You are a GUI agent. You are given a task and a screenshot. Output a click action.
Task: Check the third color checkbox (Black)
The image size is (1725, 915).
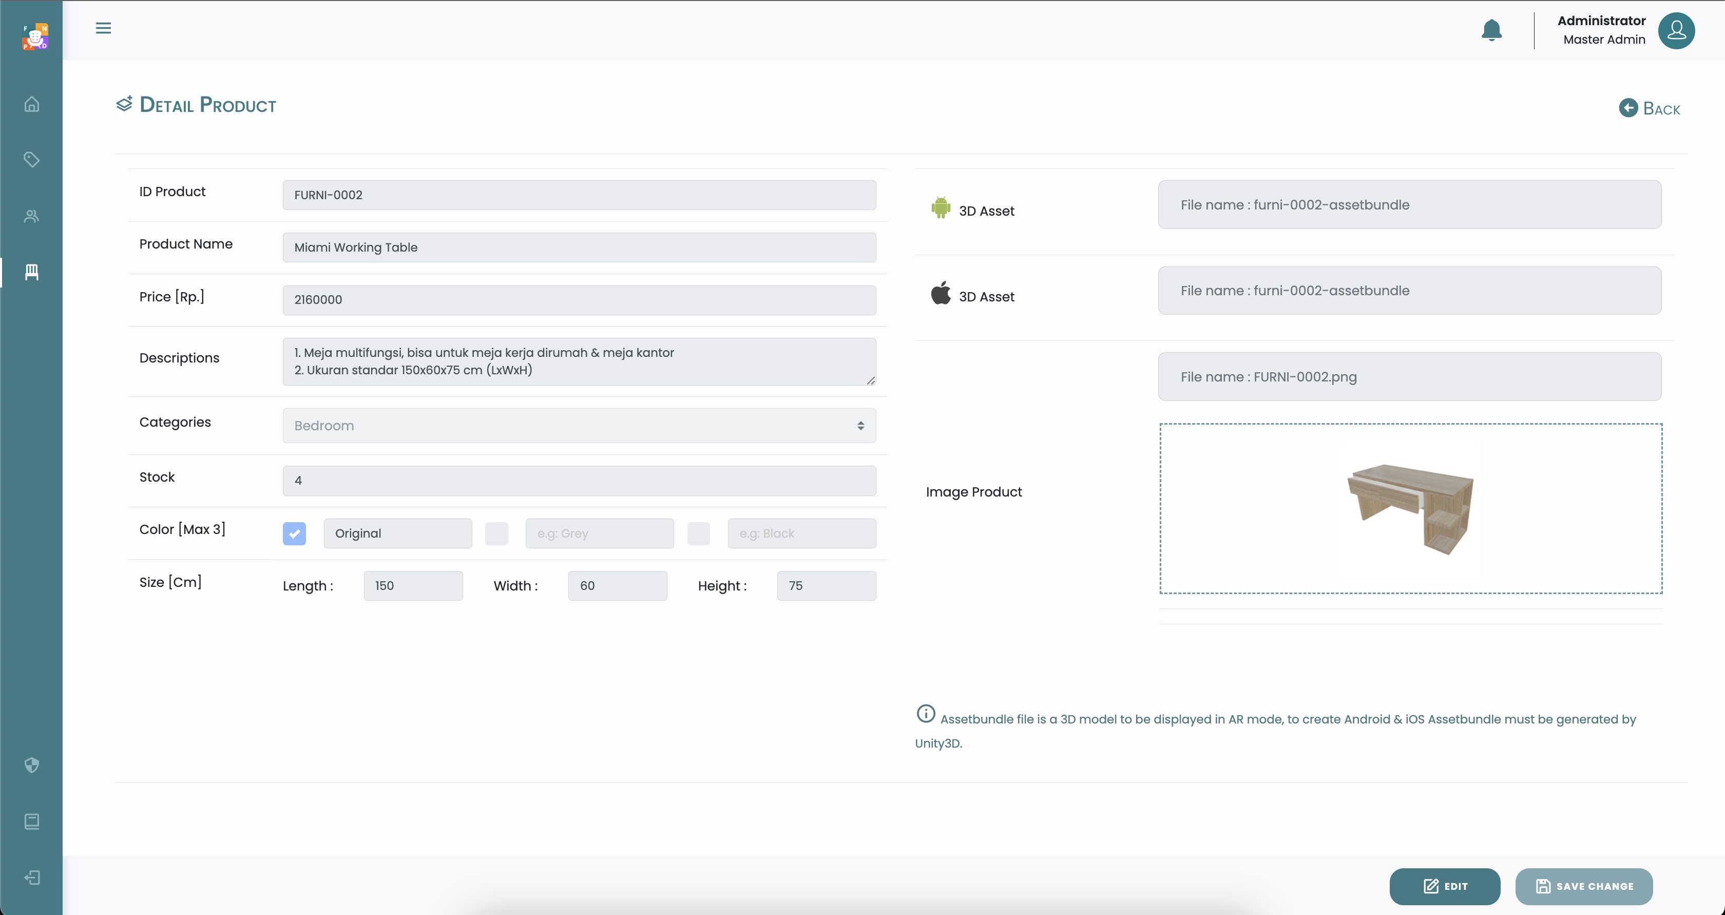pos(698,533)
